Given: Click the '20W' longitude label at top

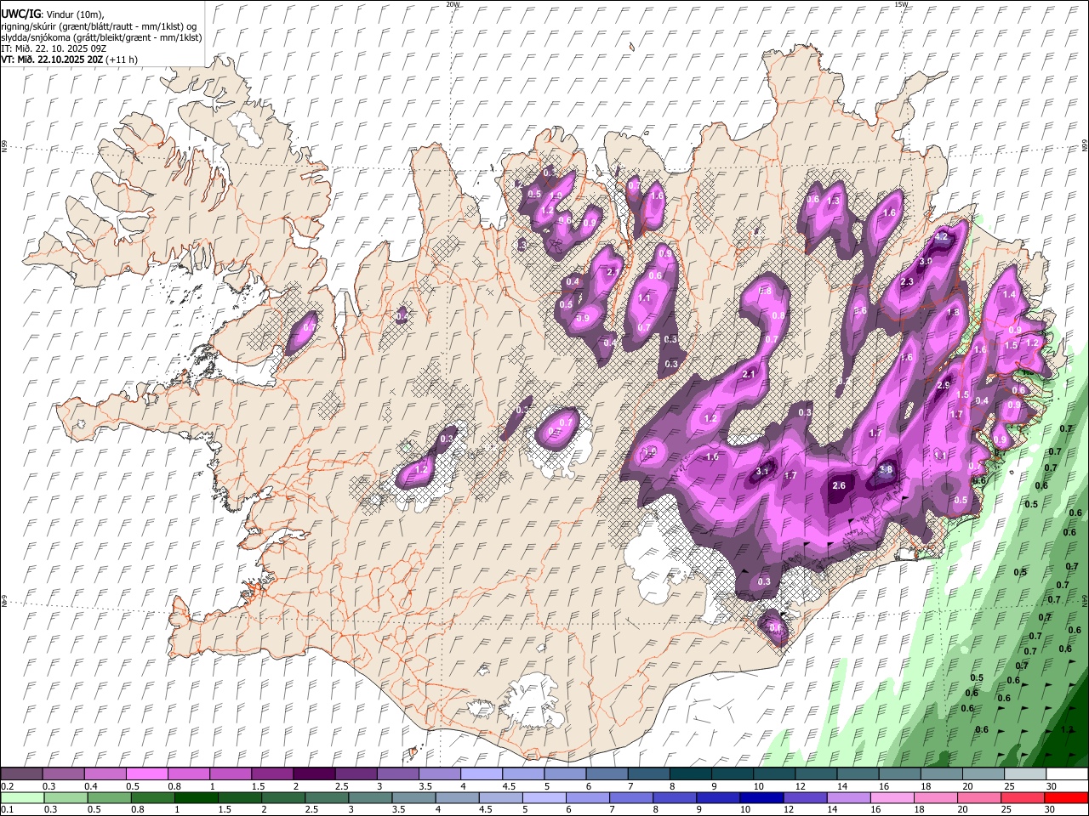Looking at the screenshot, I should (x=453, y=4).
